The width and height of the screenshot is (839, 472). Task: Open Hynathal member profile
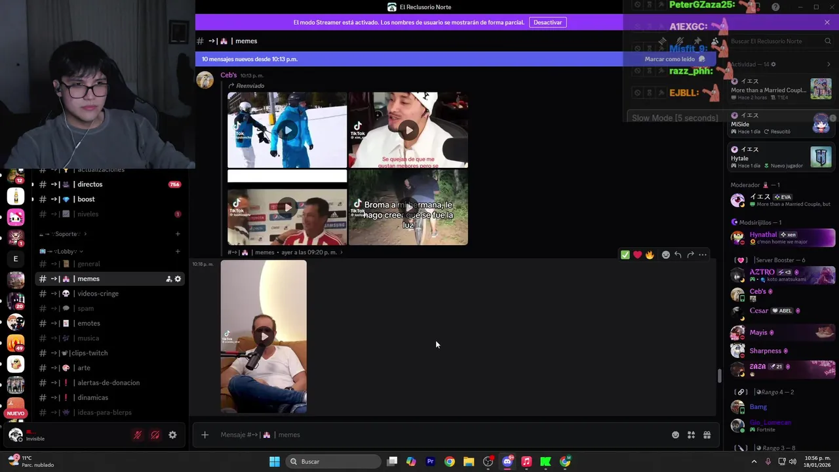click(783, 237)
